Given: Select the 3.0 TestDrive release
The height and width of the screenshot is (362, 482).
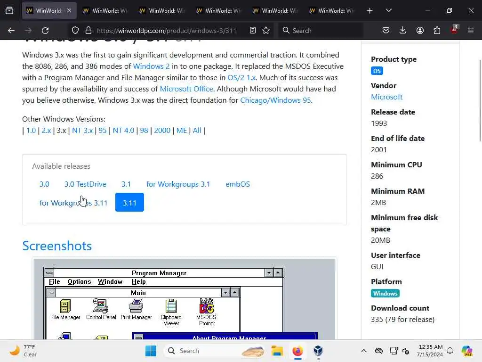Looking at the screenshot, I should pos(85,184).
